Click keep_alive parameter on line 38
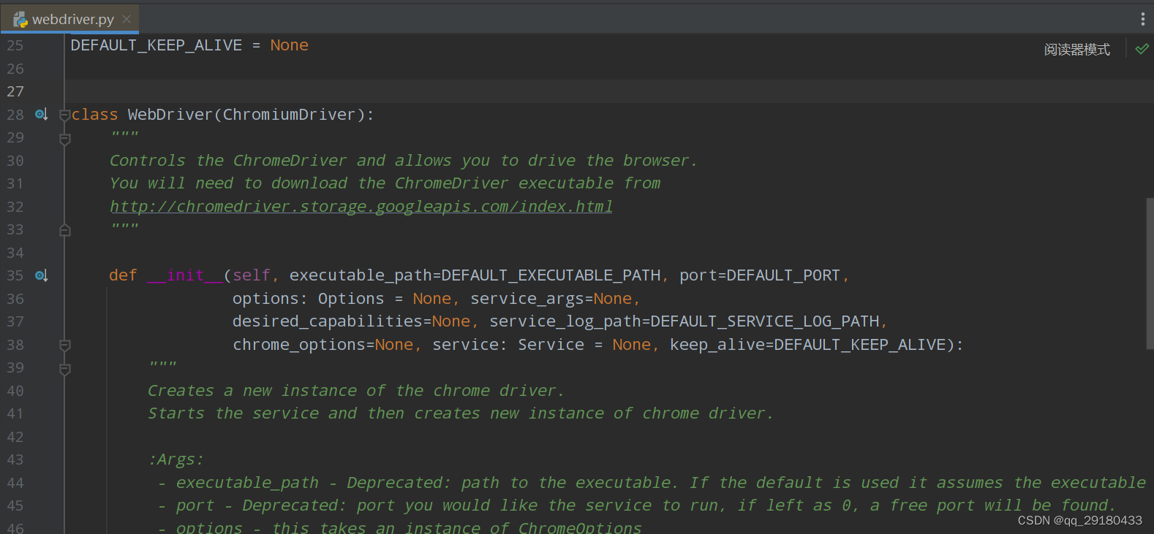1154x534 pixels. (717, 345)
